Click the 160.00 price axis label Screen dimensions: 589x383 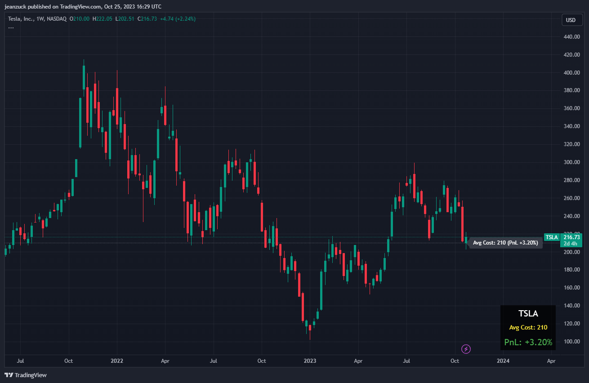571,288
